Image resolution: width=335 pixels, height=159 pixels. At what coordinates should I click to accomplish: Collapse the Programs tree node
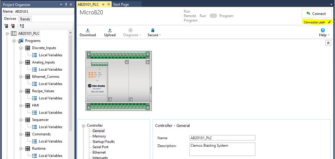[x=14, y=41]
